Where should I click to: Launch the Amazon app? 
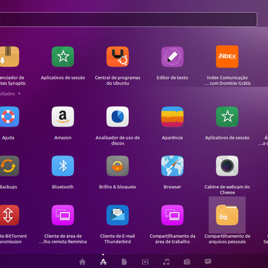[63, 117]
